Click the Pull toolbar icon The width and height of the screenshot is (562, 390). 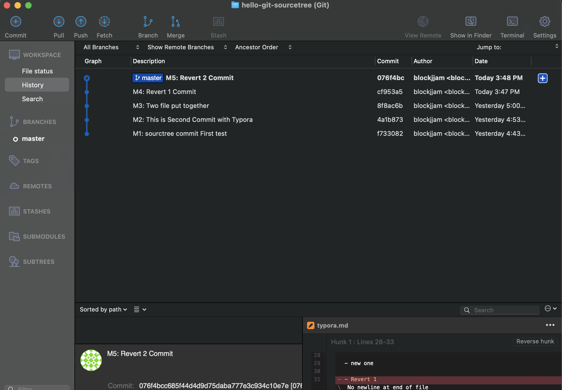(x=59, y=22)
